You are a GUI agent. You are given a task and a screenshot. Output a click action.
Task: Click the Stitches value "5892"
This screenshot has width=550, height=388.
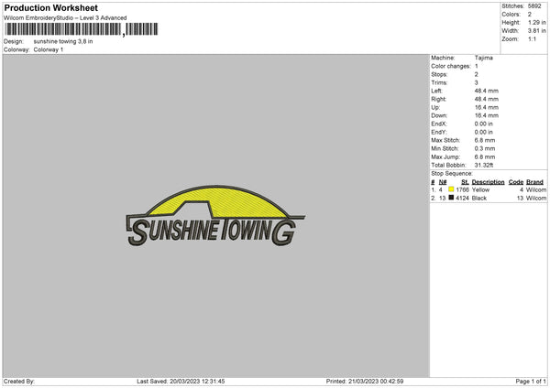(x=534, y=6)
